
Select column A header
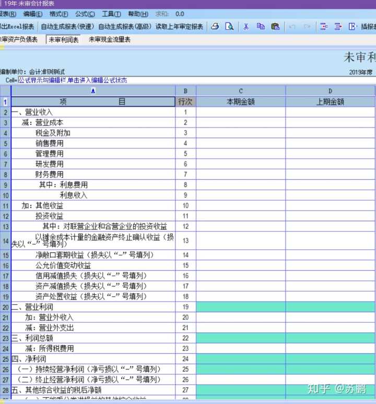click(x=93, y=91)
